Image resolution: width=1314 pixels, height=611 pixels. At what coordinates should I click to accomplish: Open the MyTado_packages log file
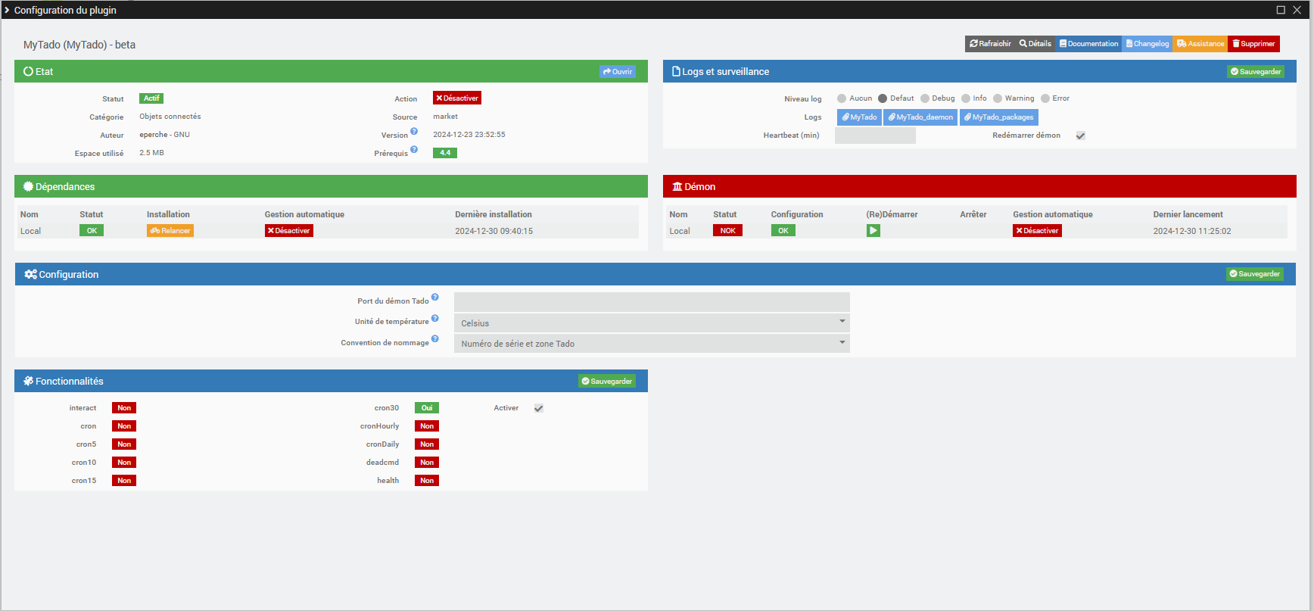click(x=999, y=117)
